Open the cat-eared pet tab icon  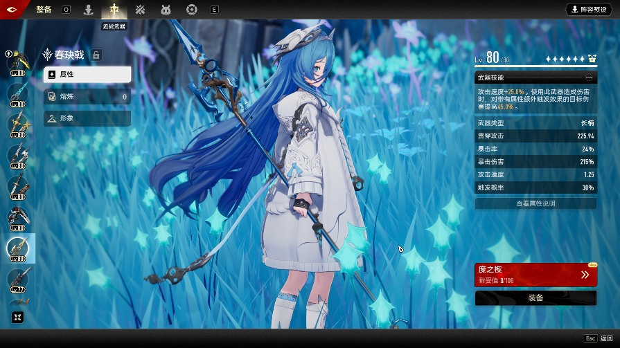pyautogui.click(x=166, y=10)
